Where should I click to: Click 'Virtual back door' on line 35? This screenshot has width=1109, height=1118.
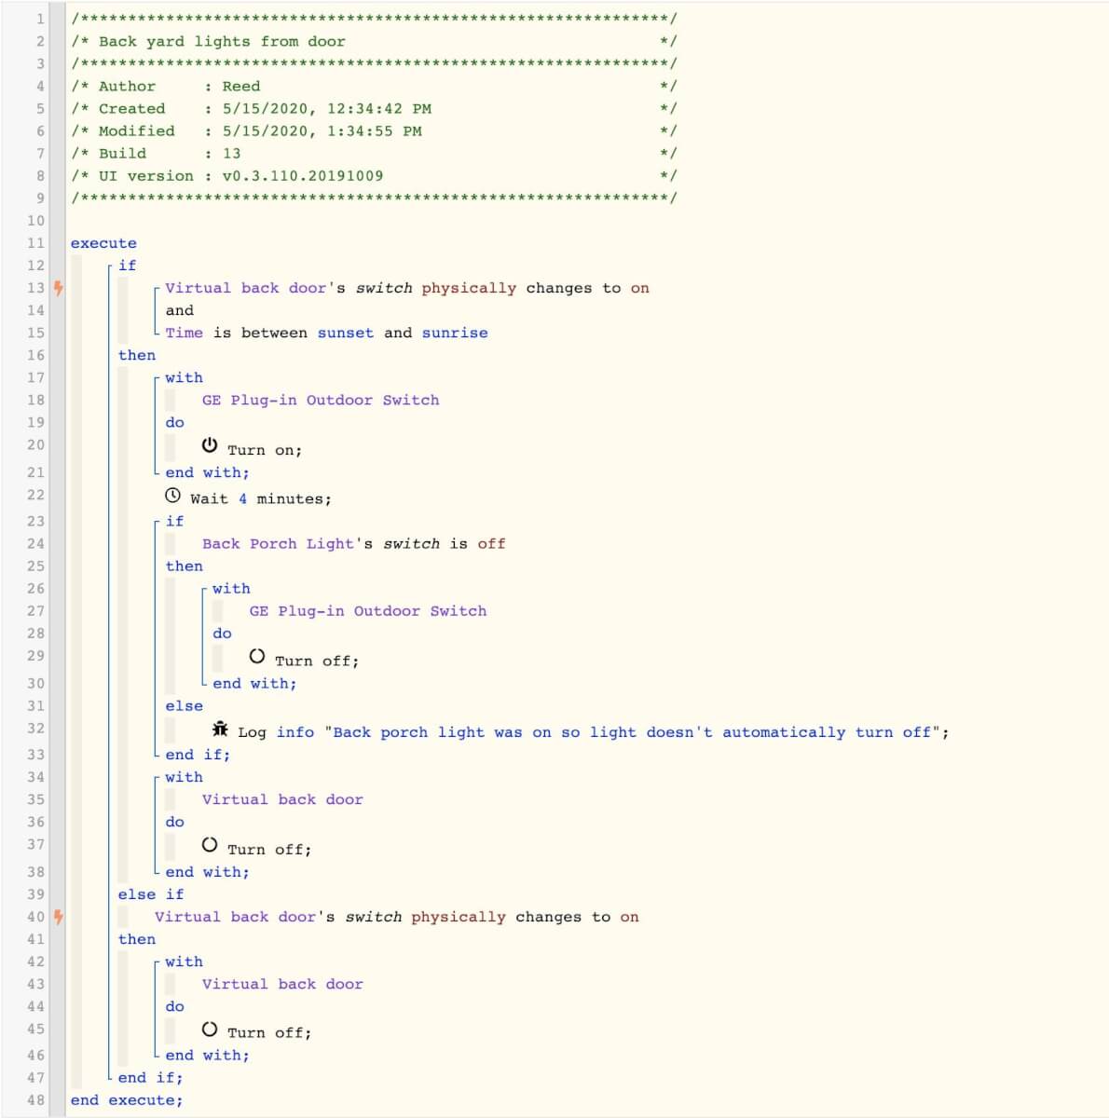click(x=282, y=799)
